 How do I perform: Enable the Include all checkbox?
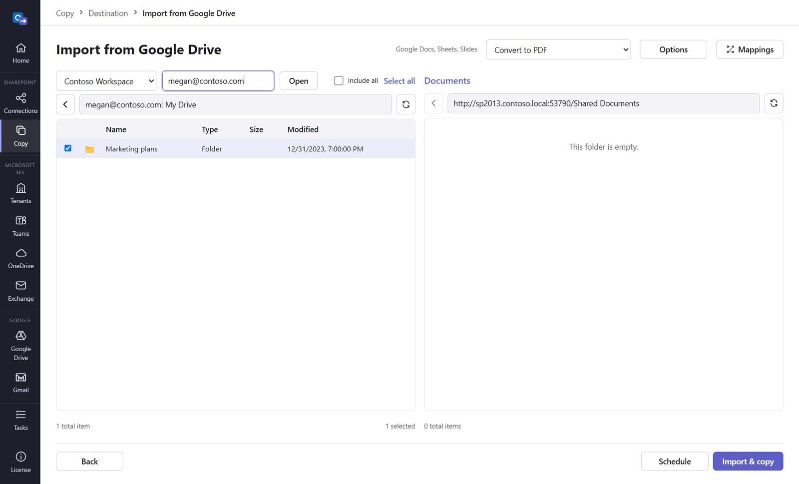[339, 80]
